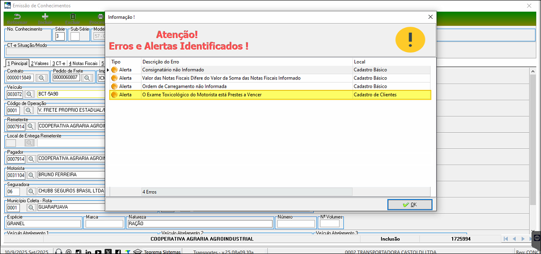
Task: Select the 'O Exame Toxicológico do Motorista' row
Action: click(x=270, y=95)
